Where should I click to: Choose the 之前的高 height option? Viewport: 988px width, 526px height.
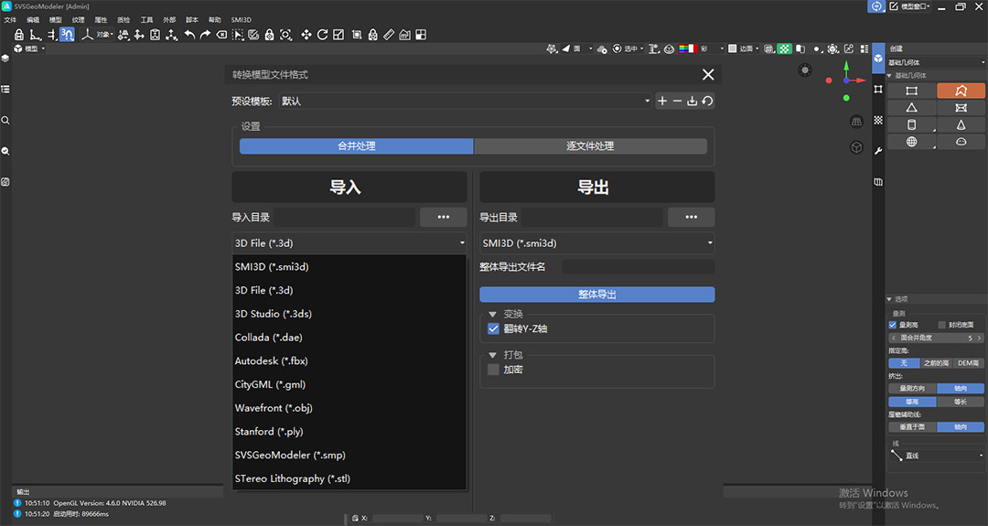[x=936, y=363]
